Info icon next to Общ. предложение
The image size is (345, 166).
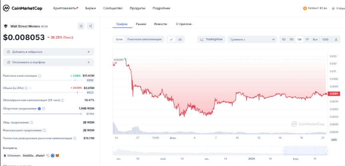pos(31,122)
